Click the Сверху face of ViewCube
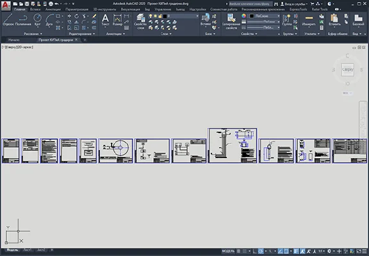369x256 pixels. (x=348, y=69)
